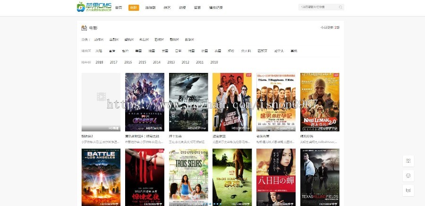Filter region by 法国
Screen dimensions: 425x206
[152, 51]
